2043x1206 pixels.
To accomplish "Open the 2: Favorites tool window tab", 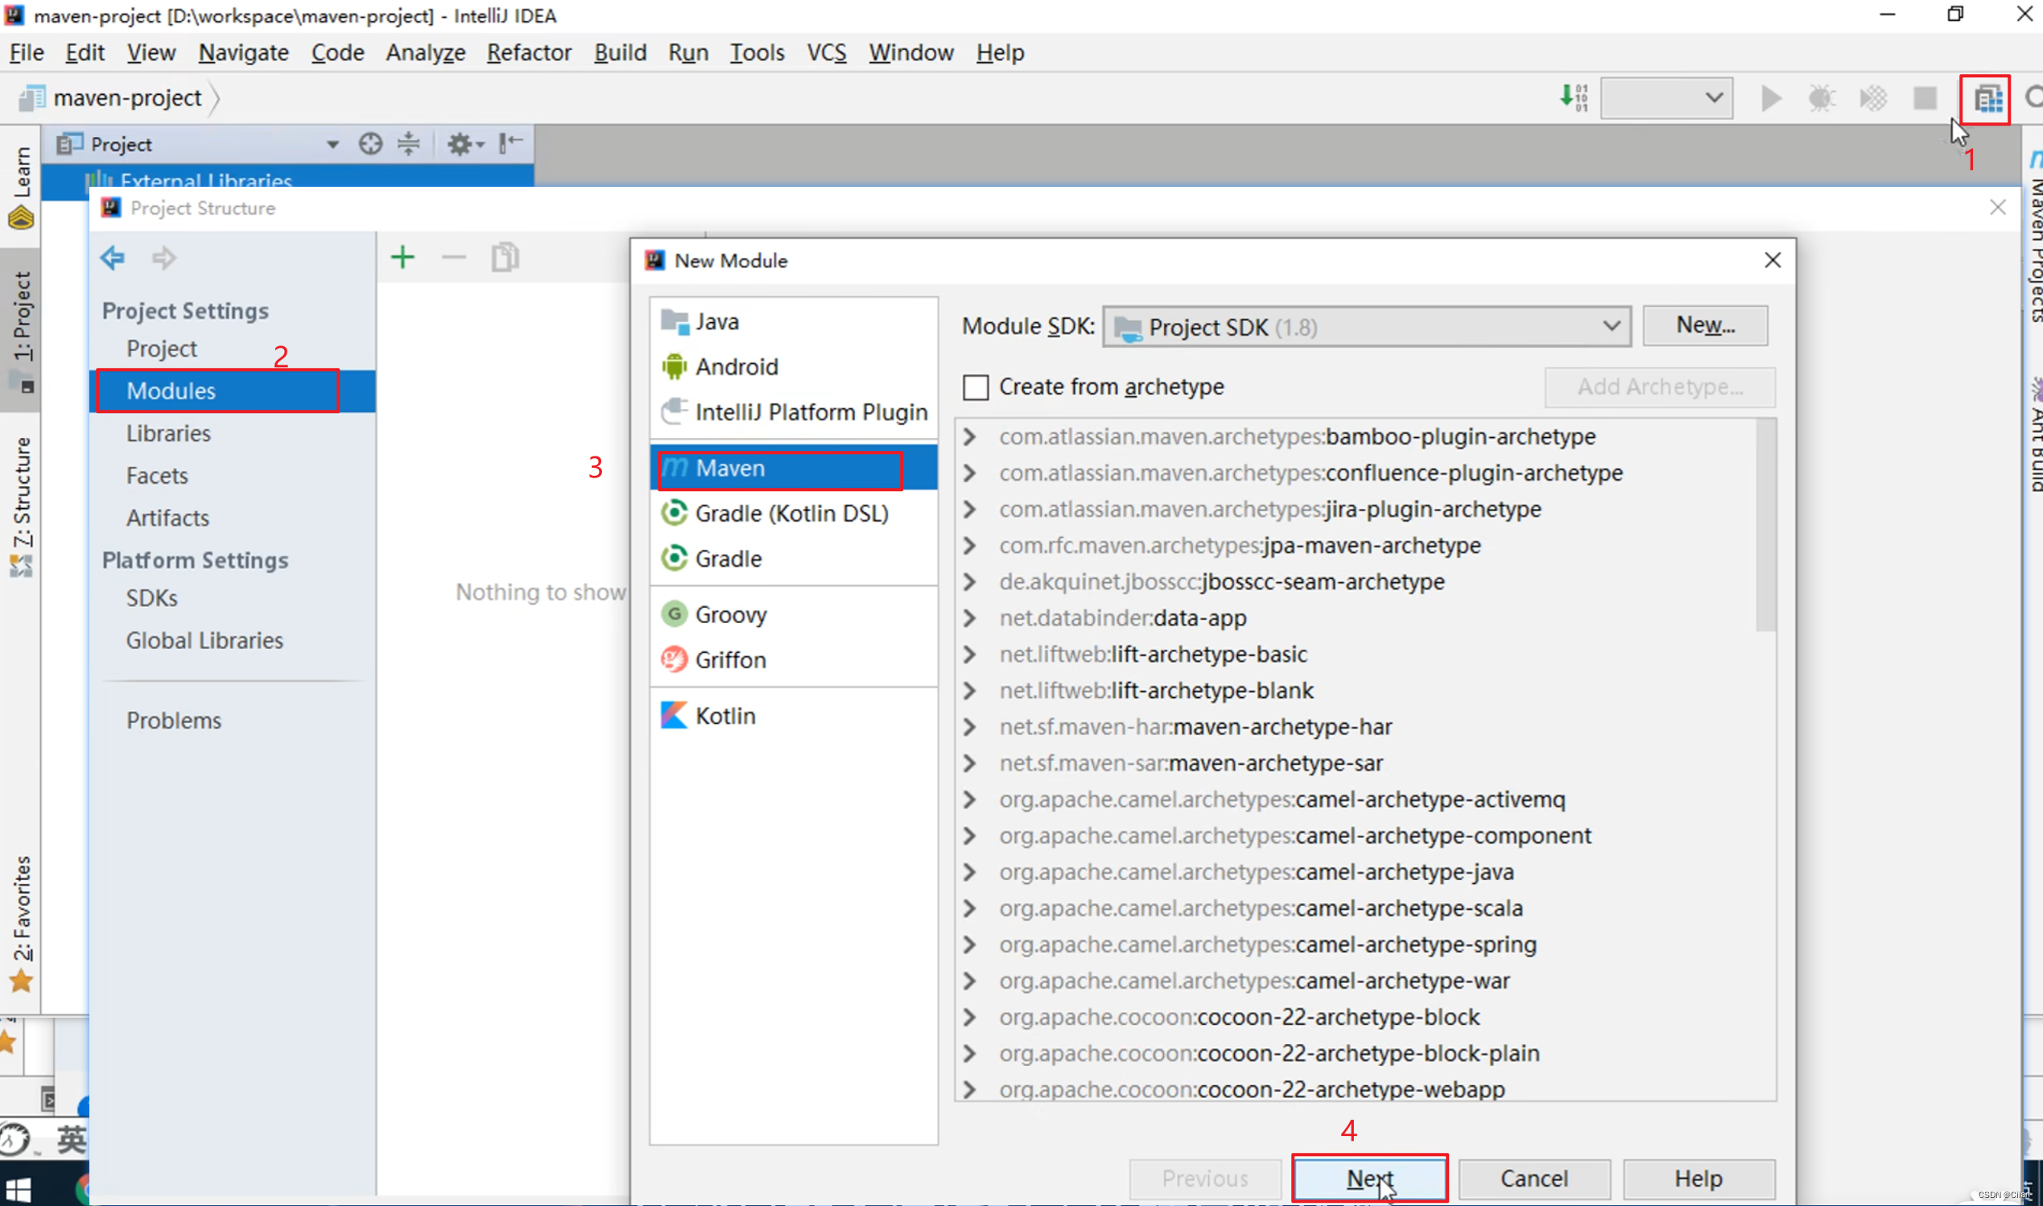I will [x=21, y=925].
